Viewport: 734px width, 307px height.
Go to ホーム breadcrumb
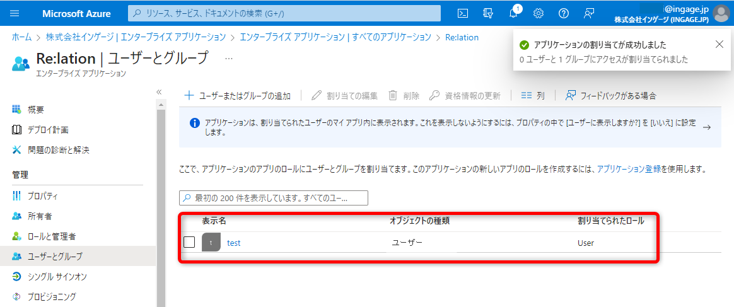(x=22, y=37)
